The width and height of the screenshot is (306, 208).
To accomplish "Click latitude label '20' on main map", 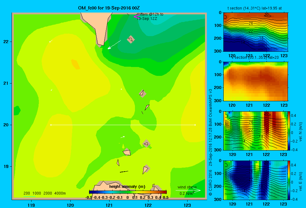I will point(6,125).
